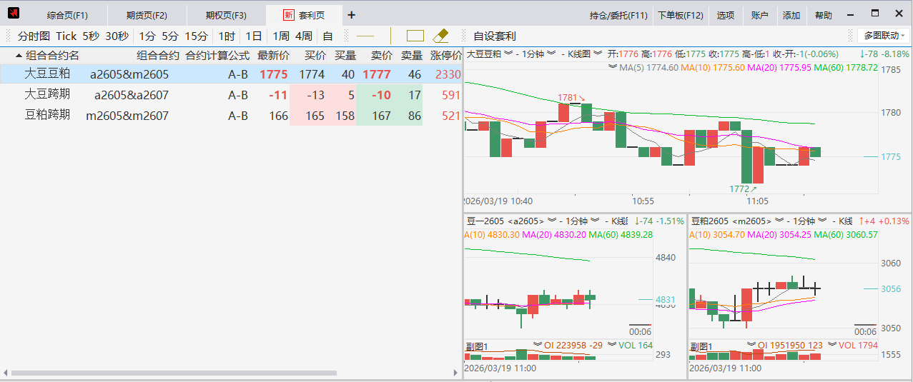913x382 pixels.
Task: Toggle the 1日 daily period
Action: tap(254, 36)
